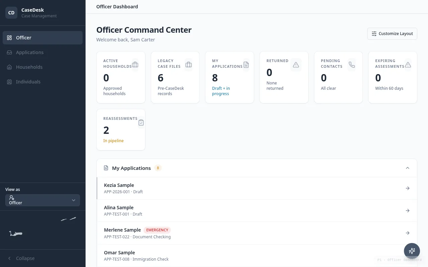Click the Legacy Case Files count 6
Image resolution: width=428 pixels, height=267 pixels.
tap(161, 78)
